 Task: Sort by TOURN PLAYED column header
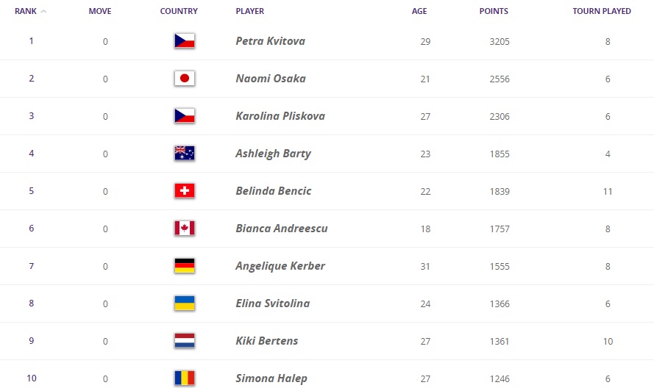(602, 11)
